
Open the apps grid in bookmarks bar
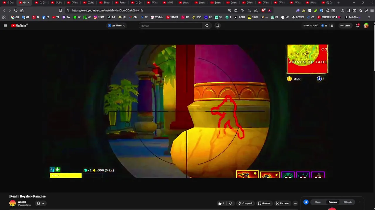pyautogui.click(x=4, y=17)
